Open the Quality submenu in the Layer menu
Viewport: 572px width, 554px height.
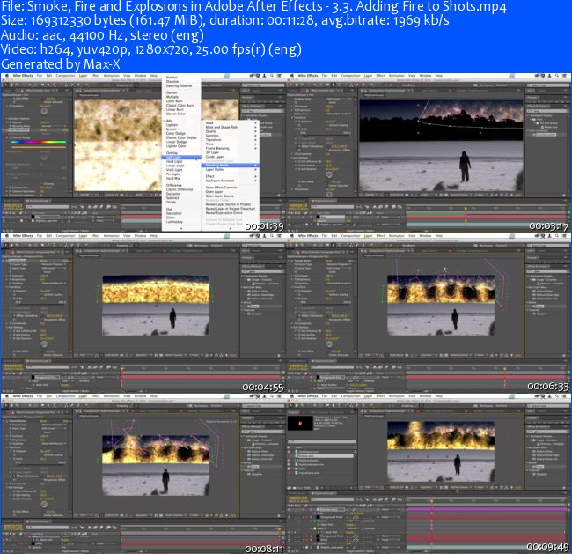(x=231, y=131)
